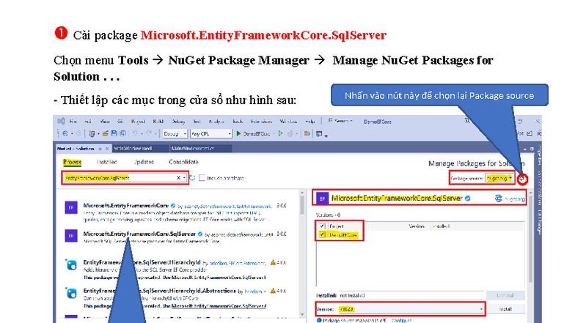
Task: Clear the NuGet search box with X
Action: coord(179,178)
